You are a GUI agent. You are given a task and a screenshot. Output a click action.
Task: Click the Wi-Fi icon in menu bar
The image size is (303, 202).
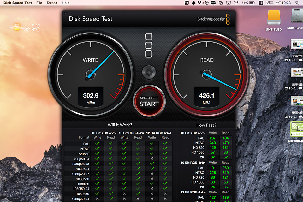pos(236,3)
